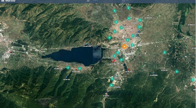Viewport: 196px width, 108px height.
Task: Select blue vehicle pin 54 AES 960
Action: click(154, 73)
